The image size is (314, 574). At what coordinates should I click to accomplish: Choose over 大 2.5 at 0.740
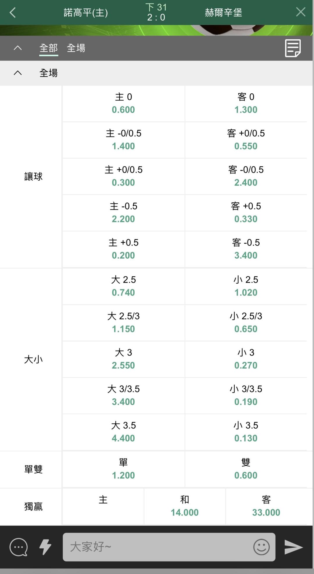point(124,286)
